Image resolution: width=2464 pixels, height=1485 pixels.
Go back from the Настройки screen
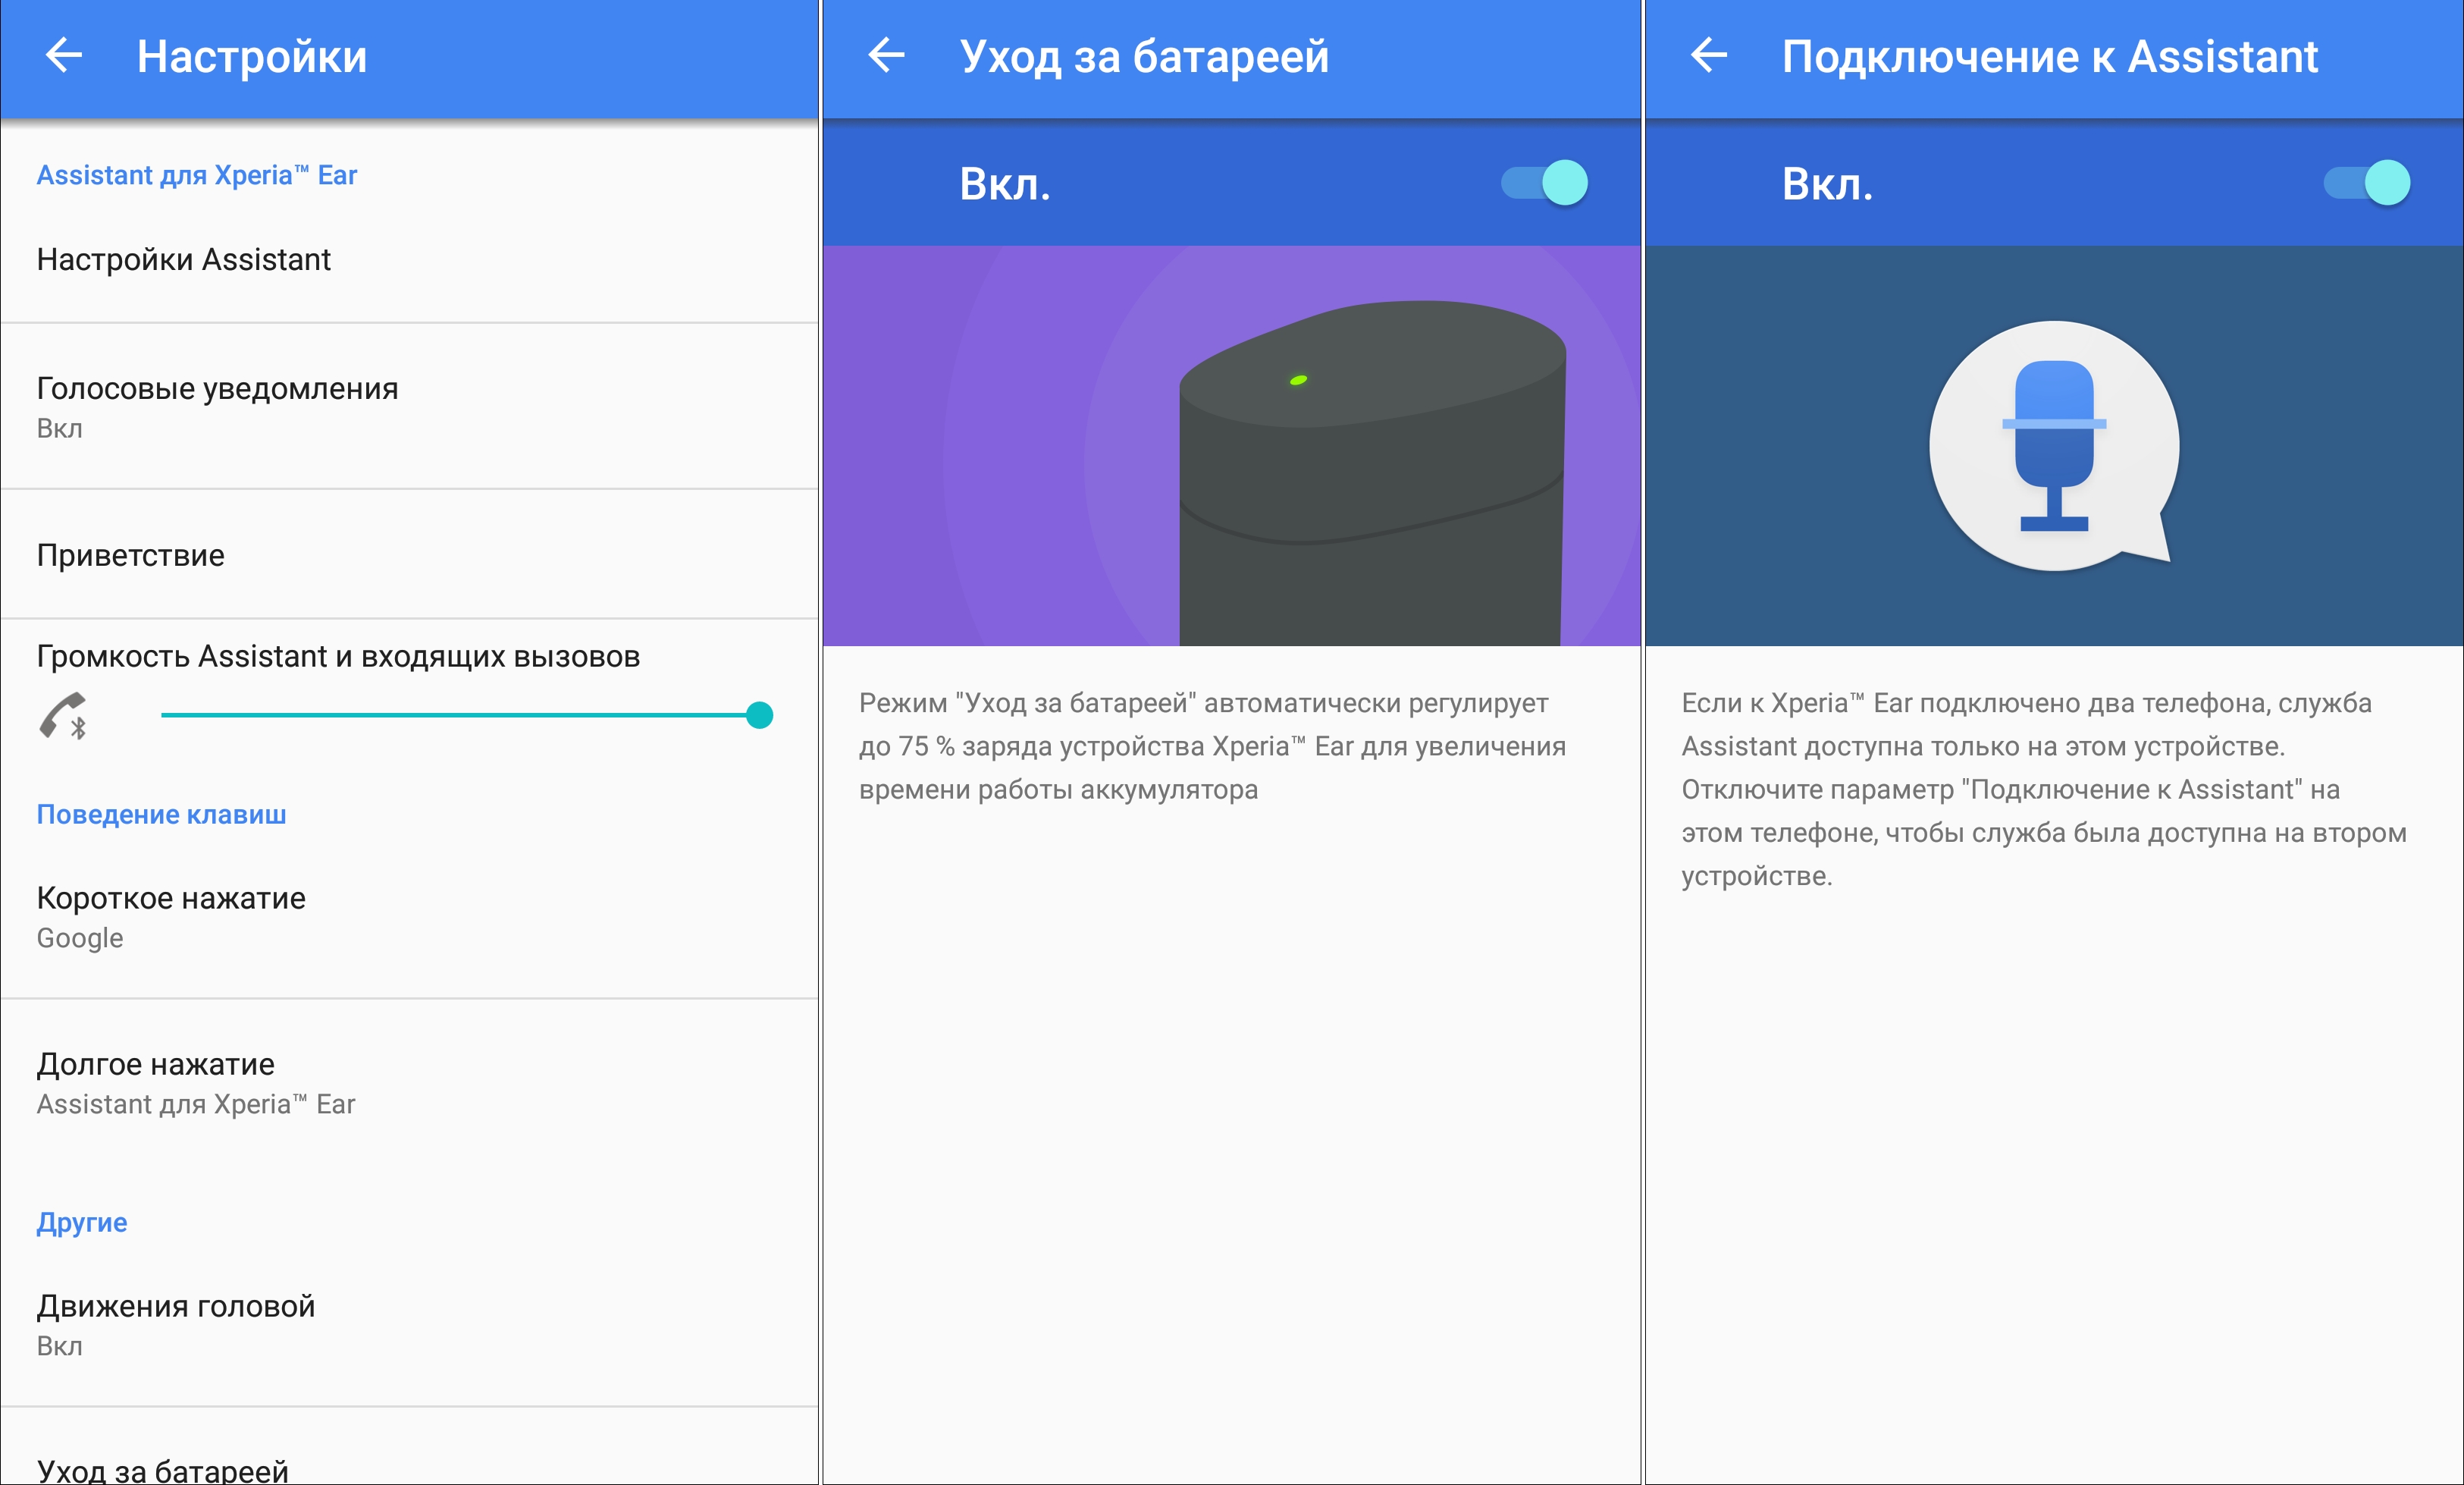click(x=64, y=55)
